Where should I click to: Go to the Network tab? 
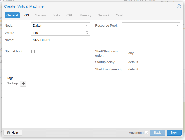click(x=103, y=15)
